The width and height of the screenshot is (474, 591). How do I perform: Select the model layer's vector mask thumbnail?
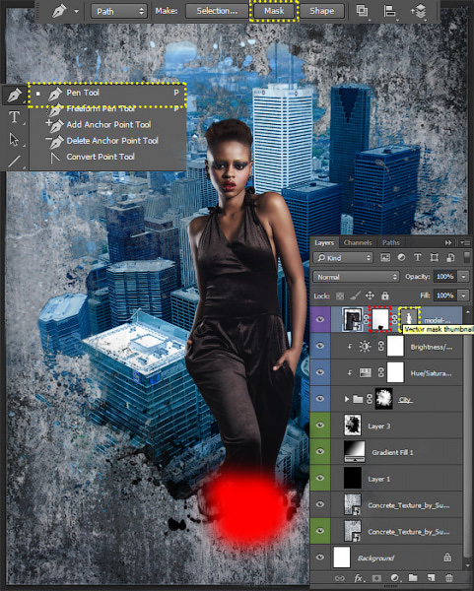click(x=409, y=319)
